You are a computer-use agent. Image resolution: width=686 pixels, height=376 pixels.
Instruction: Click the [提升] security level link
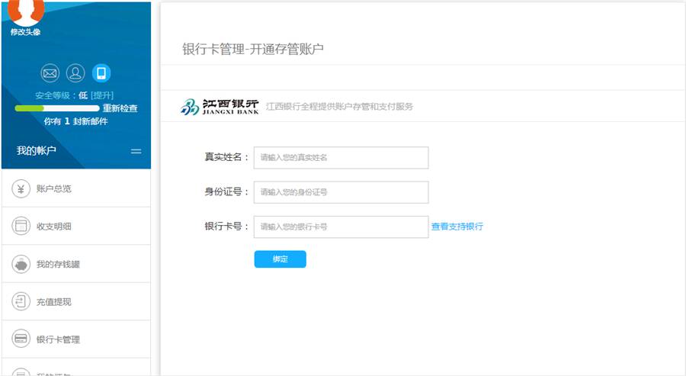pos(102,95)
